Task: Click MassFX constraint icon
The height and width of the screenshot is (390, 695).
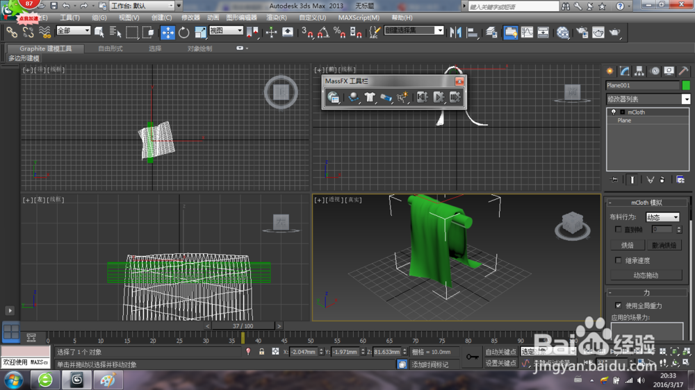Action: (x=386, y=97)
